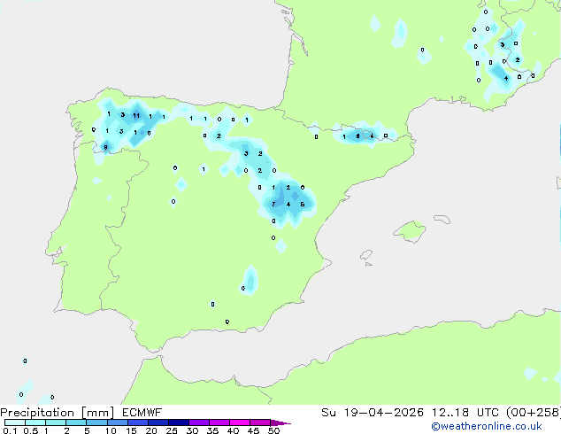Click the 11 mm value in northwest Spain
Image resolution: width=561 pixels, height=434 pixels.
pyautogui.click(x=136, y=116)
